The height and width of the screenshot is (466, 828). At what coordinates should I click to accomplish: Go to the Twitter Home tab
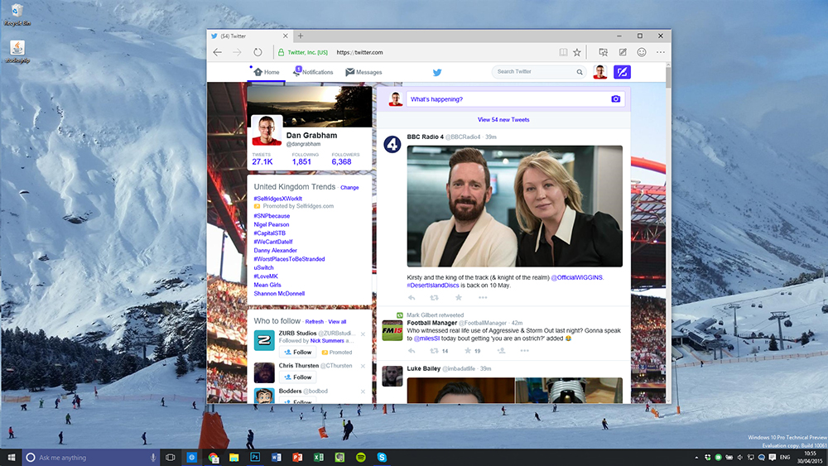tap(266, 72)
